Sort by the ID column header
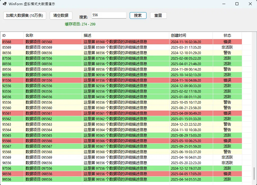257x185 pixels. pos(12,35)
